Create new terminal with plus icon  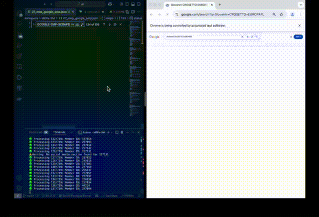point(108,132)
